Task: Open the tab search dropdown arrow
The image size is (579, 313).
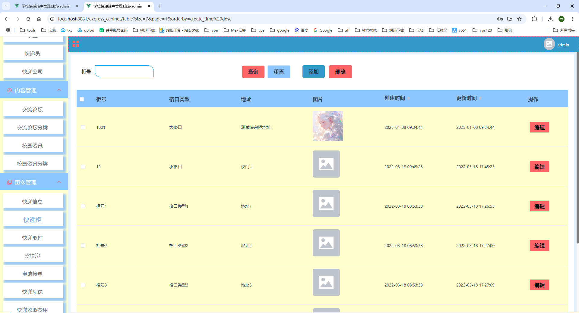Action: pyautogui.click(x=6, y=6)
